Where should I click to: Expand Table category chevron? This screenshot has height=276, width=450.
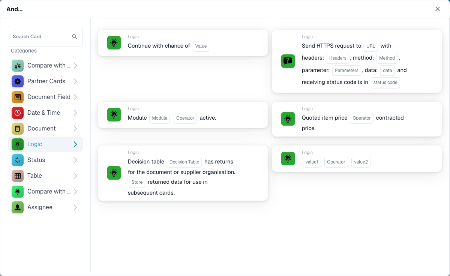[75, 176]
